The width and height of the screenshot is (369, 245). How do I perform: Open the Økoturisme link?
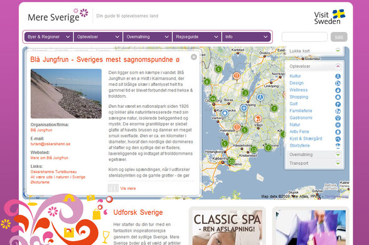[x=40, y=182]
